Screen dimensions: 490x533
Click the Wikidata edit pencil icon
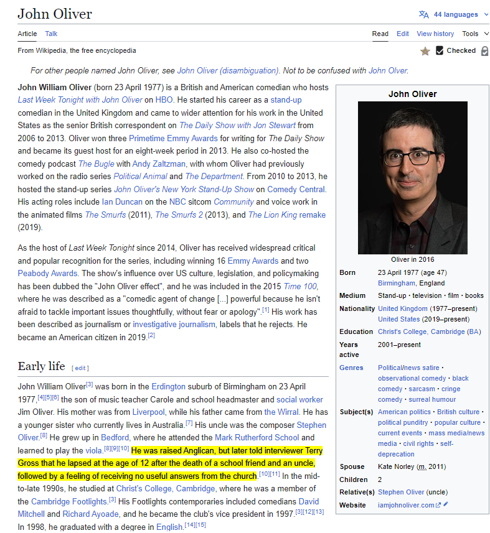pos(446,504)
